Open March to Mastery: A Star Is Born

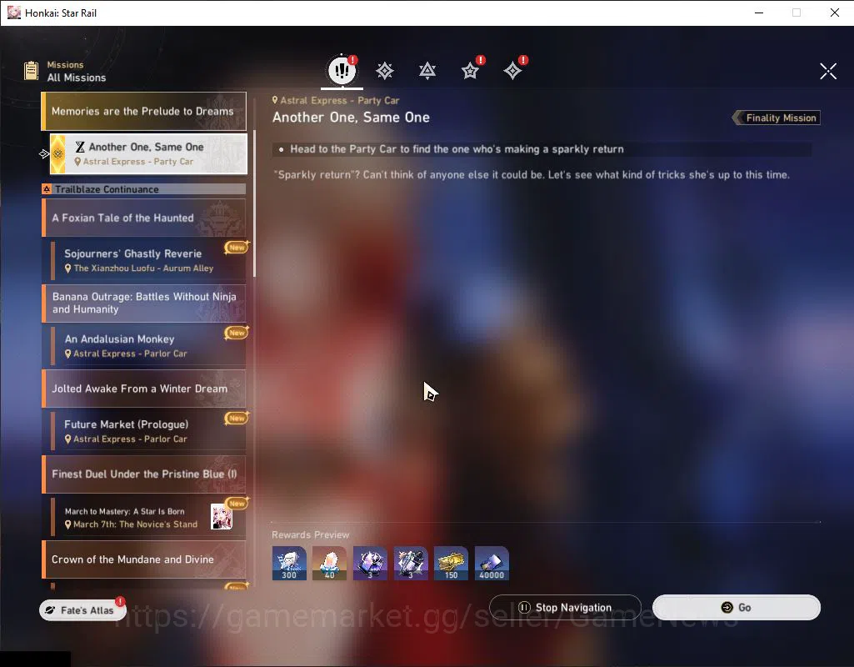148,517
